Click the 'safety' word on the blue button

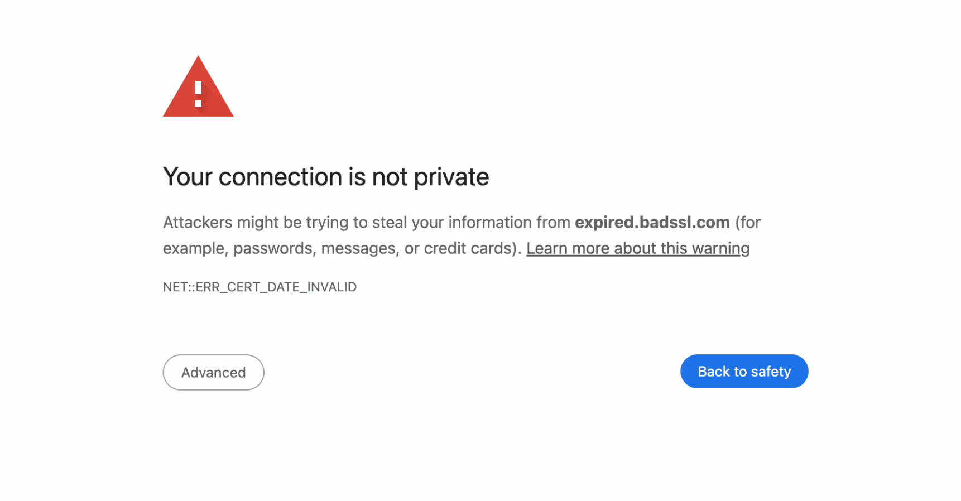click(771, 372)
